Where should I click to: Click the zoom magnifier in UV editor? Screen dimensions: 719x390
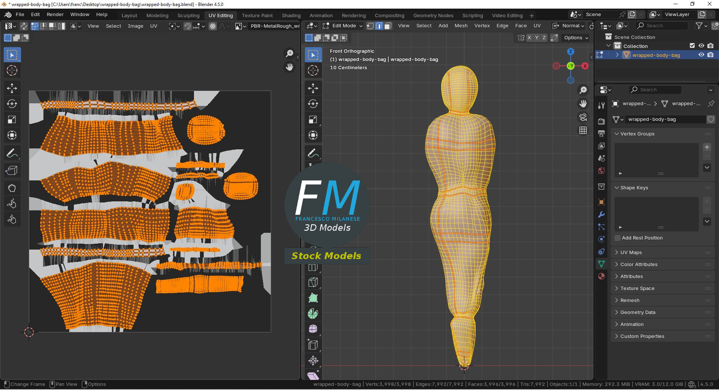[289, 54]
